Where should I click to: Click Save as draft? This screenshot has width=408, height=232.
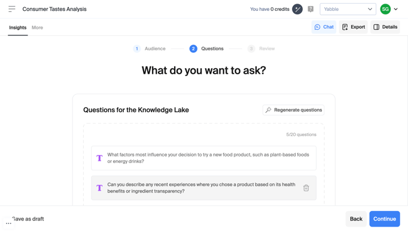pyautogui.click(x=28, y=219)
